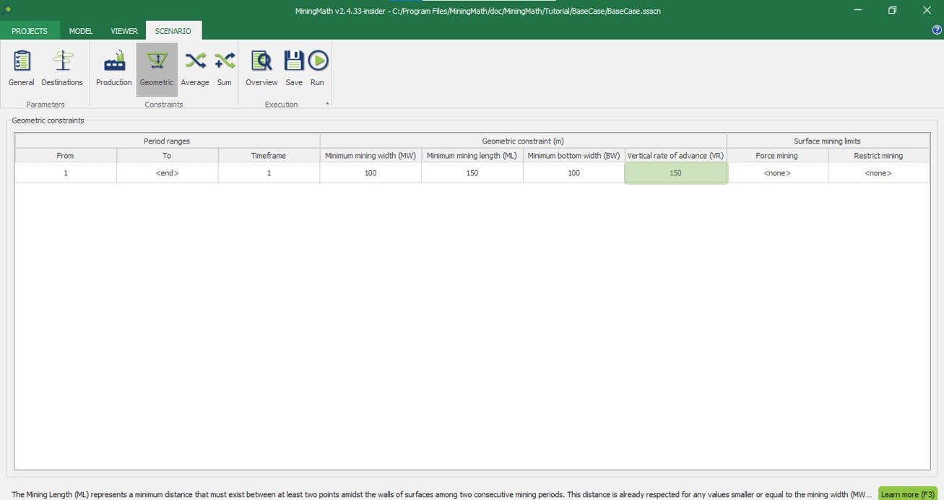Select the Geometric constraints icon
The image size is (944, 500).
click(x=157, y=69)
